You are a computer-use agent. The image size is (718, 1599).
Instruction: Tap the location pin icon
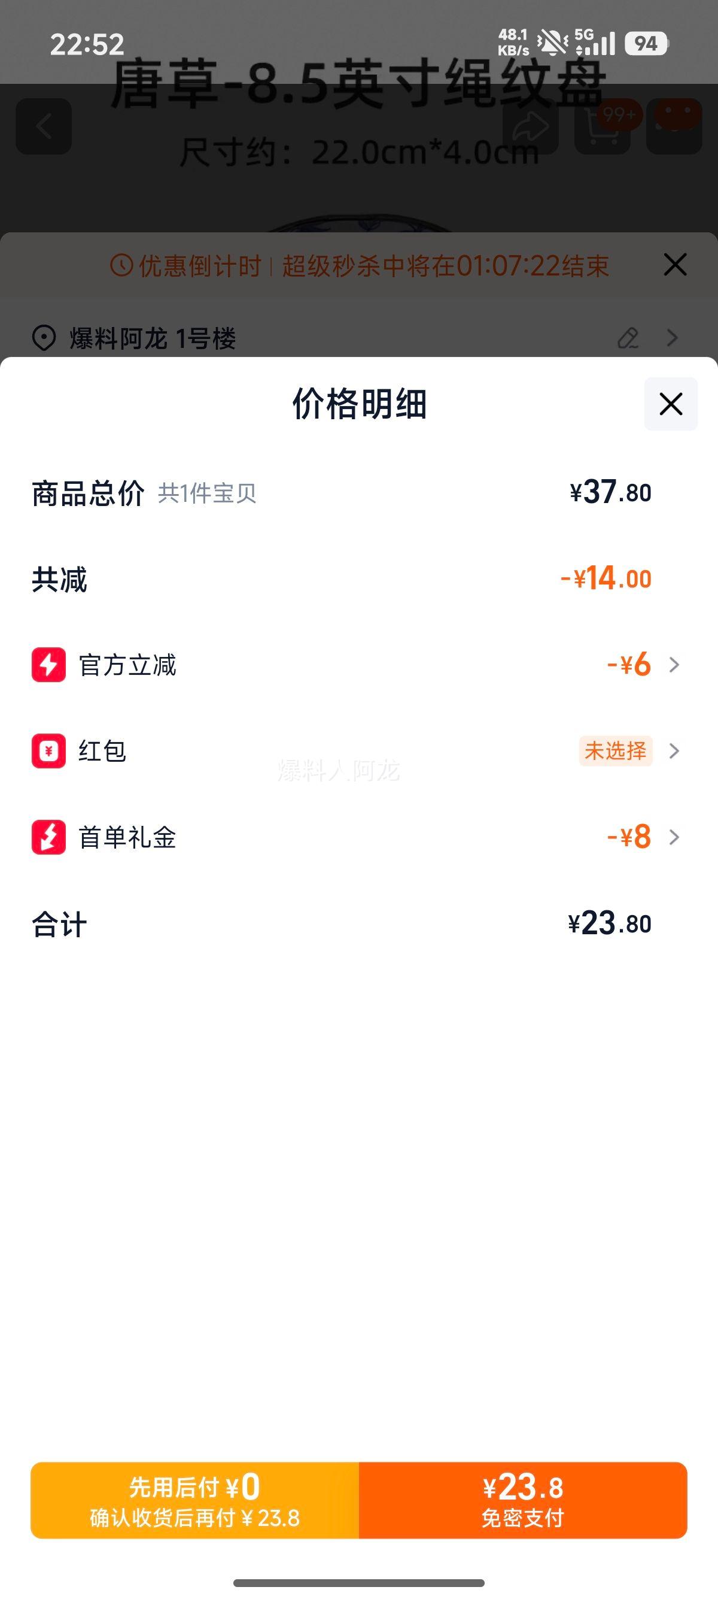point(44,338)
